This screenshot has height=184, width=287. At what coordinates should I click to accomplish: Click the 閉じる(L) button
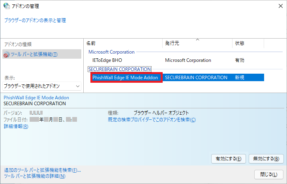(x=269, y=175)
